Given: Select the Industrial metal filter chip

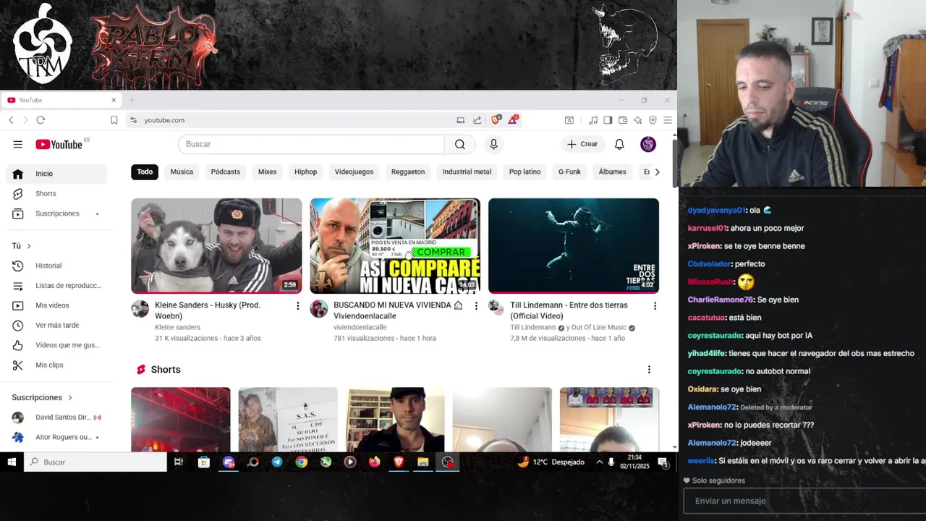Looking at the screenshot, I should point(467,171).
